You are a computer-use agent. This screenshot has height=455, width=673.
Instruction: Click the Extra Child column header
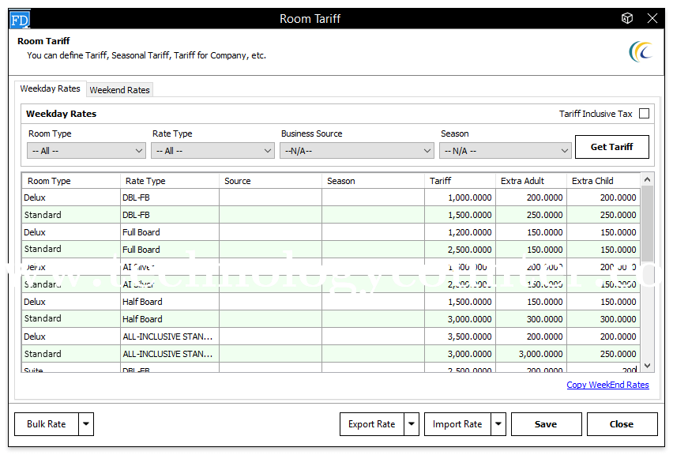click(603, 181)
